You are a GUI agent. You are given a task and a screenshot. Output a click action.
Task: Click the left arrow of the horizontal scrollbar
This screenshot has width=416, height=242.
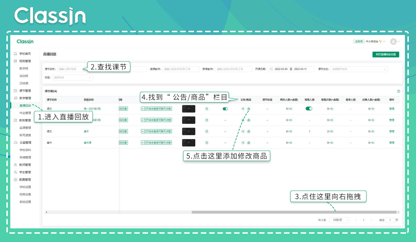pos(46,212)
